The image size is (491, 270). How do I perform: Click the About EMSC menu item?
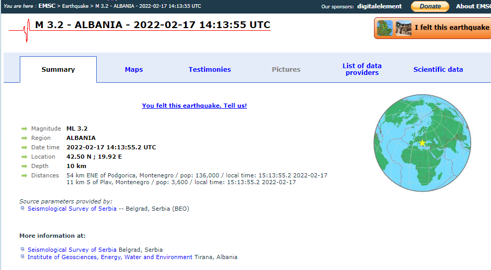473,6
